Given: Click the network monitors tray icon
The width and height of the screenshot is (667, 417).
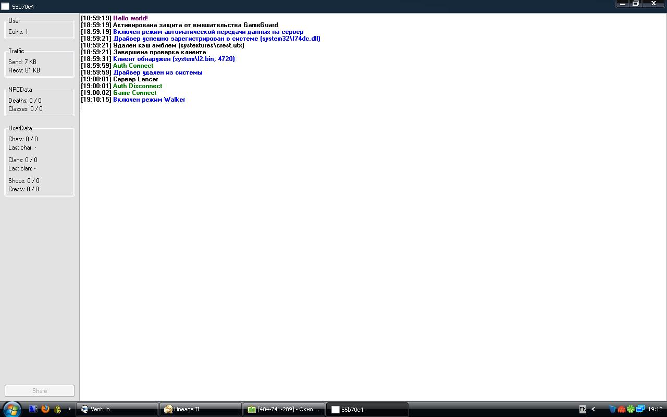Looking at the screenshot, I should (x=640, y=409).
